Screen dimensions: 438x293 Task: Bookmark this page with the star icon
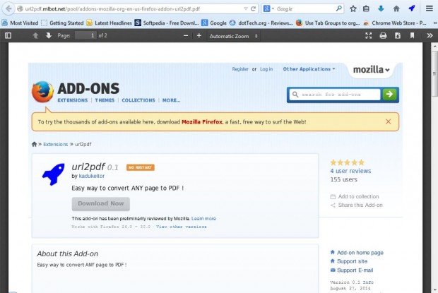(353, 8)
